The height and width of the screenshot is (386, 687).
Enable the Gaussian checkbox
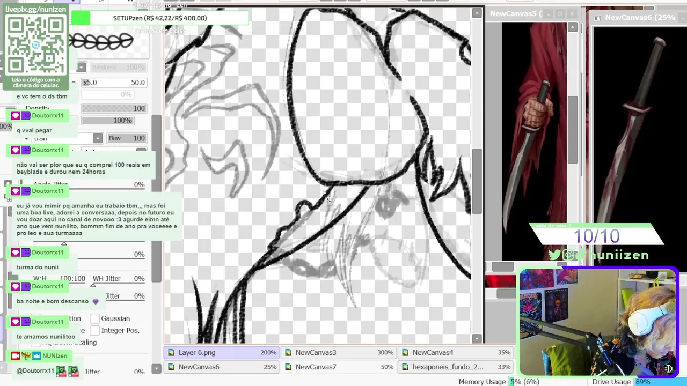point(95,318)
